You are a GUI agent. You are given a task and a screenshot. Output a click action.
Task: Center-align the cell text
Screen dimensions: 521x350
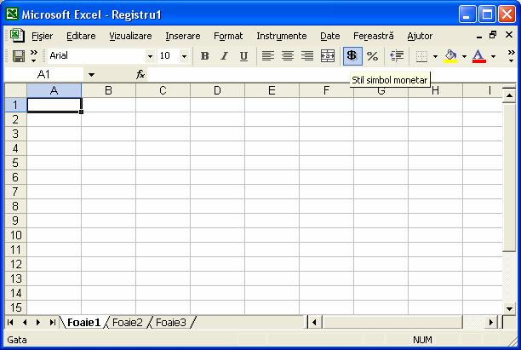[288, 56]
